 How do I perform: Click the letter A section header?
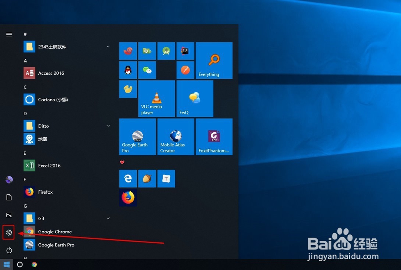pyautogui.click(x=25, y=61)
